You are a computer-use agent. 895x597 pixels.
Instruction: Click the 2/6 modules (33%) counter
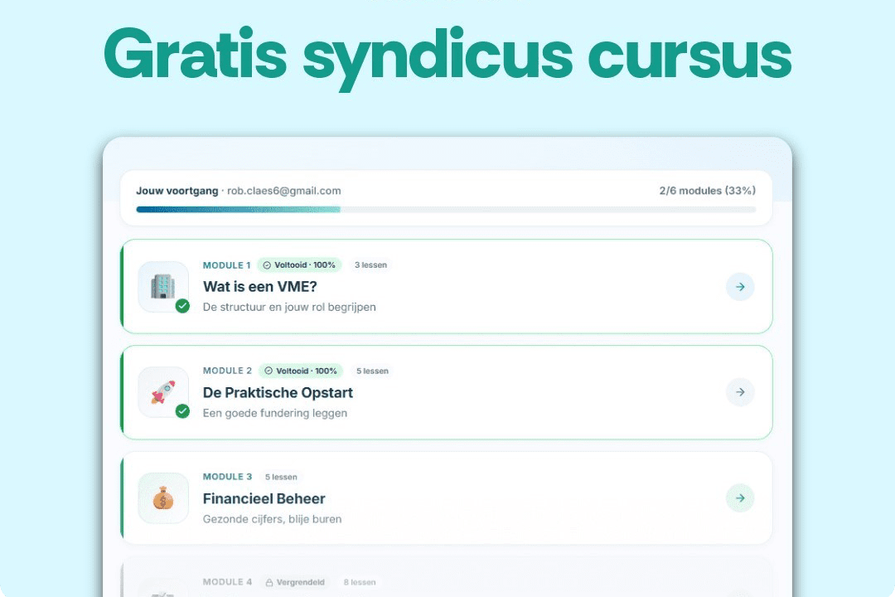click(707, 191)
